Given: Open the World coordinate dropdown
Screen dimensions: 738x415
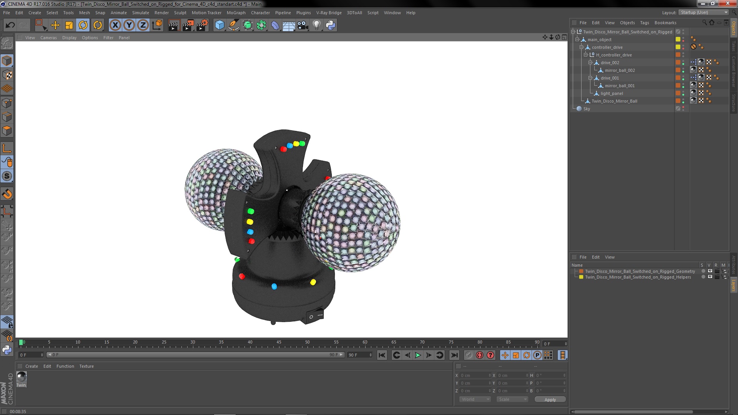Looking at the screenshot, I should coord(475,399).
